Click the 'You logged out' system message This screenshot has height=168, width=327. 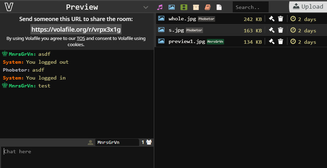(47, 62)
